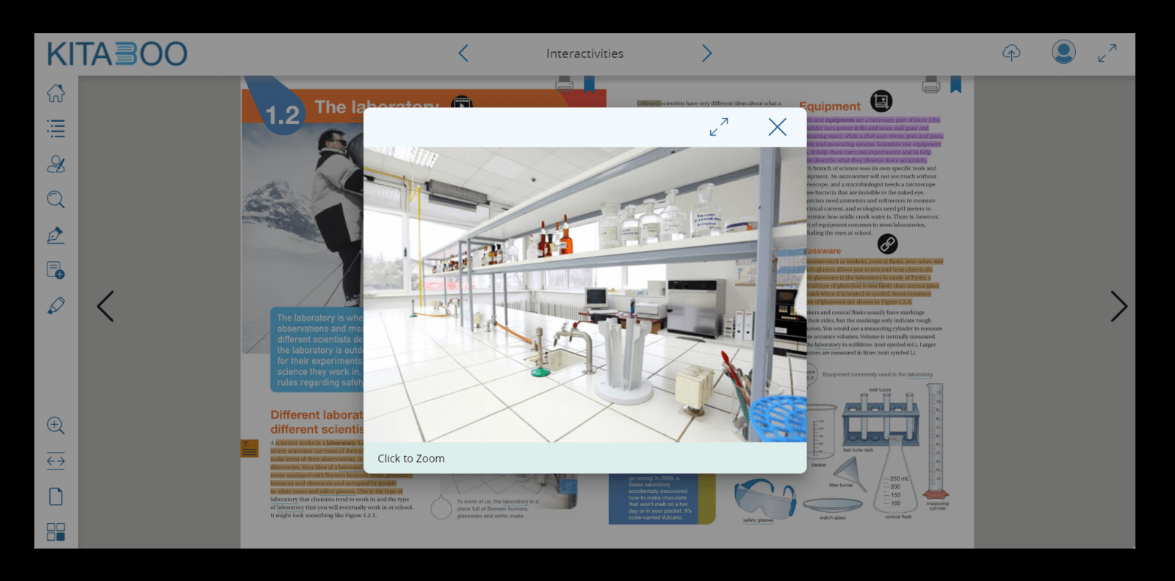Go to next chapter after Interactivities
The width and height of the screenshot is (1175, 581).
(x=706, y=53)
